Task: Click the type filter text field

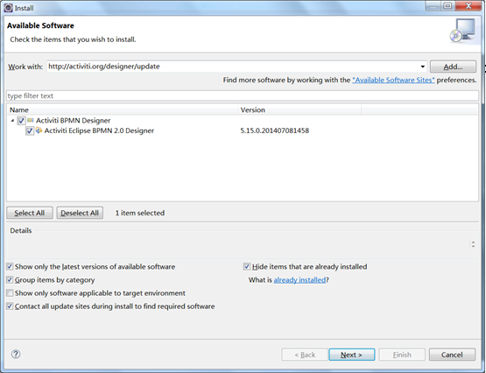Action: click(x=243, y=95)
